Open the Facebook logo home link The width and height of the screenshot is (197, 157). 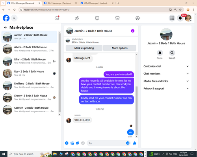click(6, 18)
